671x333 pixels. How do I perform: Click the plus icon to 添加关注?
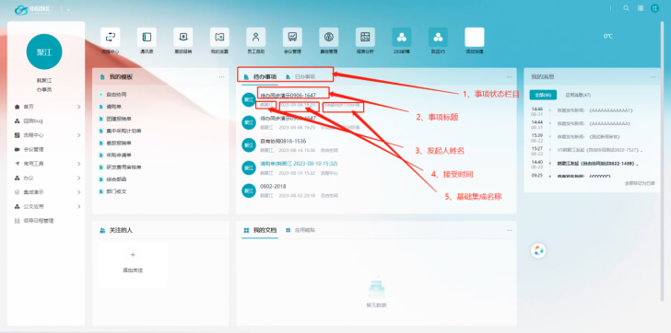coord(133,255)
